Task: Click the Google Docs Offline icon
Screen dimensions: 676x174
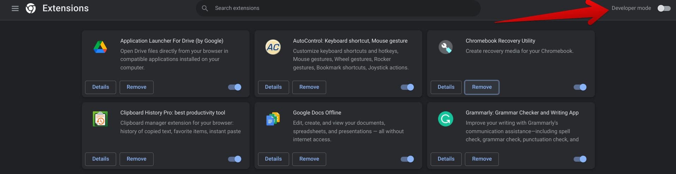Action: coord(273,119)
